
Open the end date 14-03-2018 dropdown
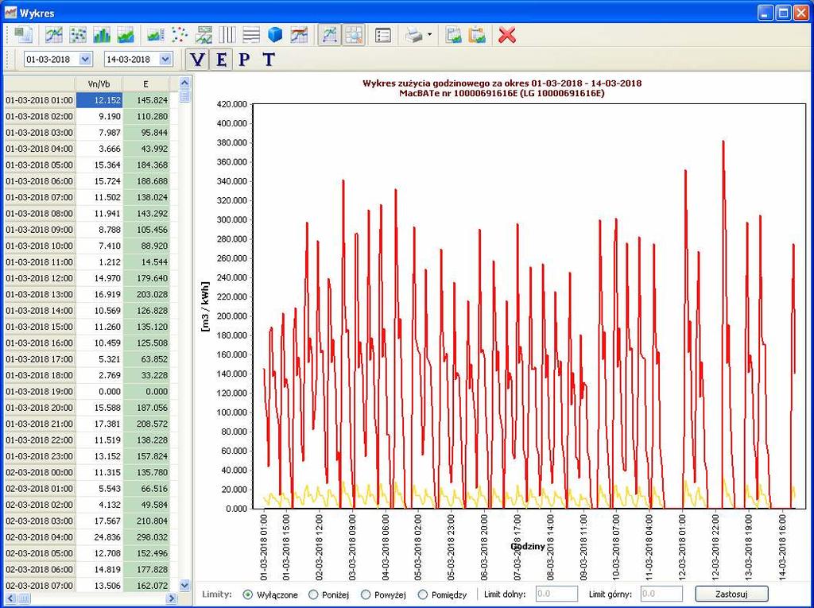coord(165,59)
